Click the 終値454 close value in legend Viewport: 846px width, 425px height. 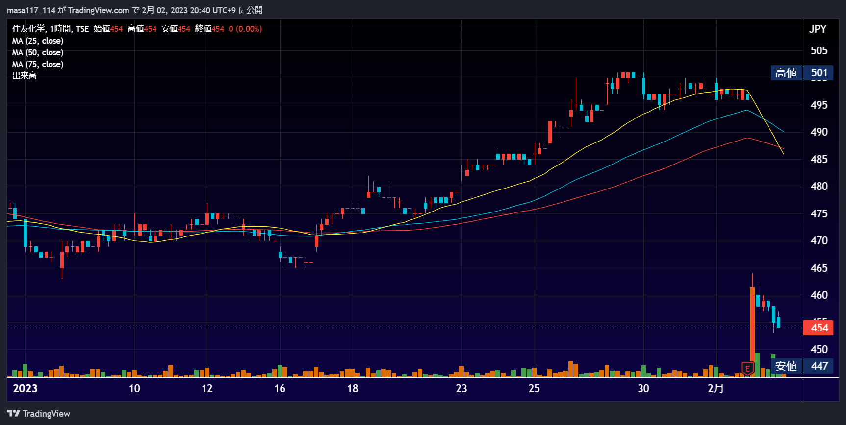(x=209, y=29)
